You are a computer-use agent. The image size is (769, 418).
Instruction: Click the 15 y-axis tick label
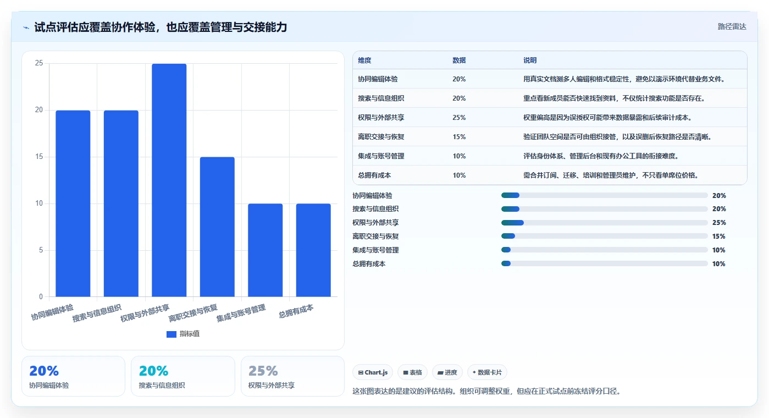click(x=38, y=157)
